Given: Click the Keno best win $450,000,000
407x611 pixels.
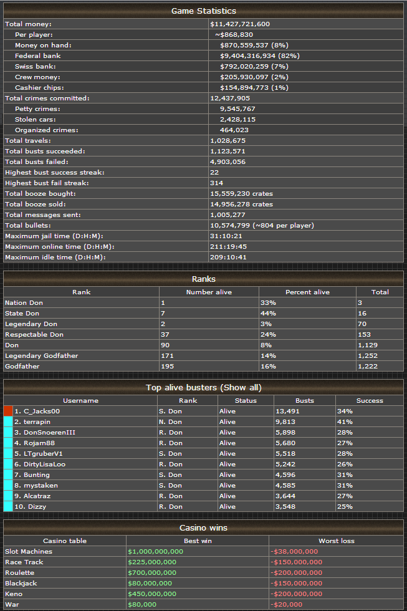Looking at the screenshot, I should point(152,594).
